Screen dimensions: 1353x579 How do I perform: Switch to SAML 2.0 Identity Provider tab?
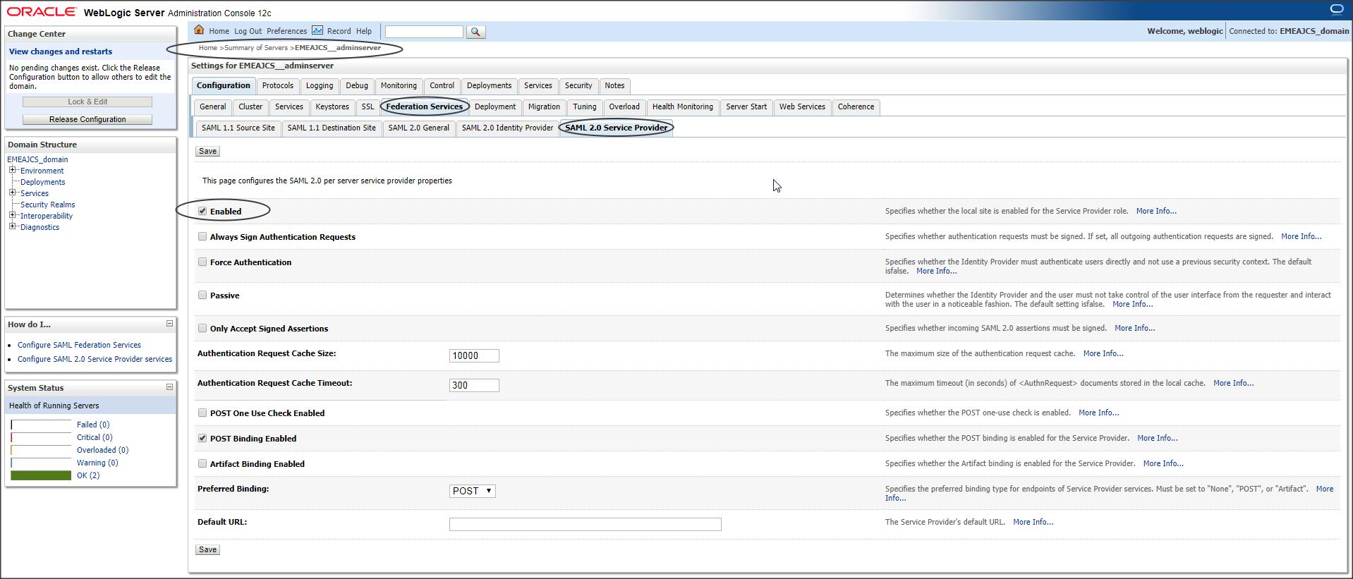click(507, 128)
